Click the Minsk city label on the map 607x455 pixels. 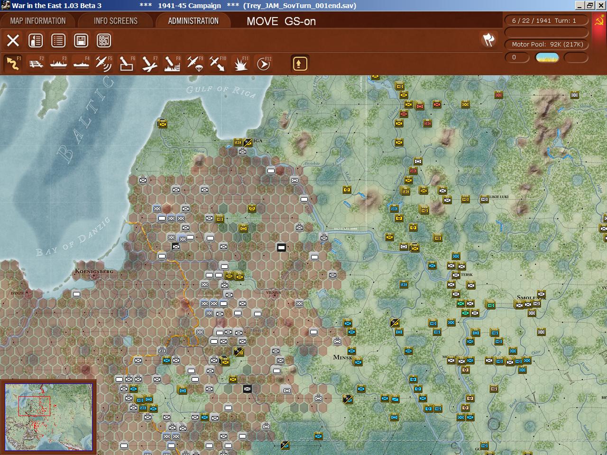tap(343, 357)
